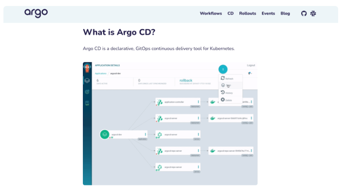Viewport: 339px width, 192px height.
Task: Click the '0 days since last synchronized' stat
Action: click(x=152, y=82)
